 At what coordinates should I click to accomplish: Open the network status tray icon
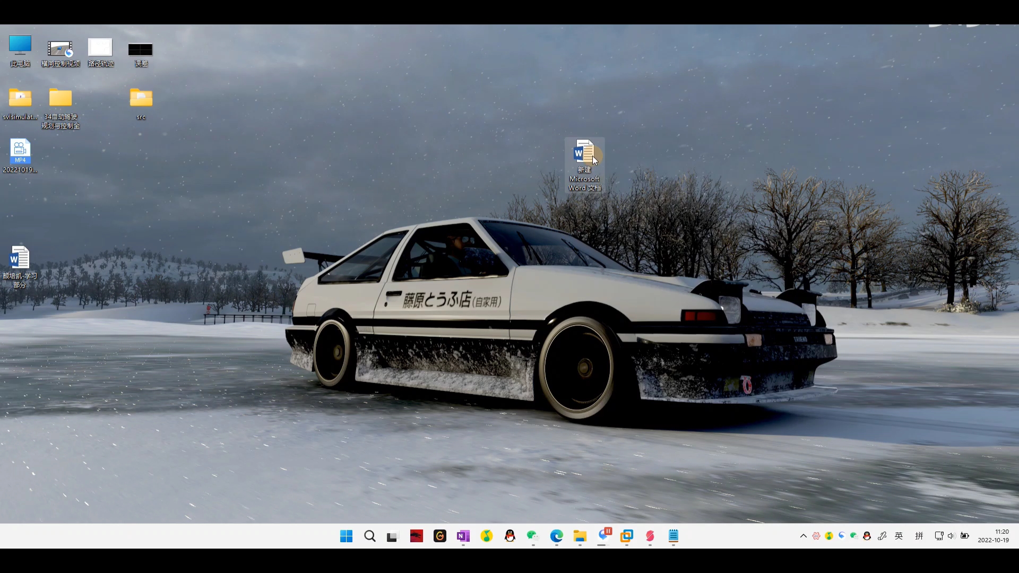pos(939,536)
